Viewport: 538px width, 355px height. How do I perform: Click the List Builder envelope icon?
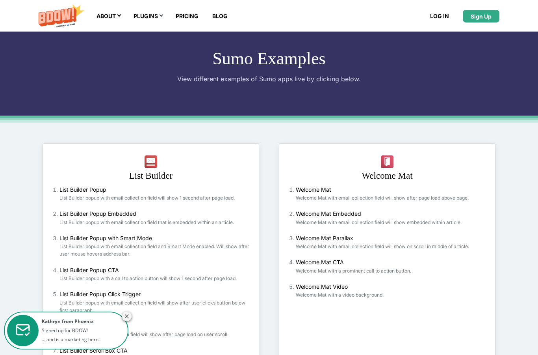pos(151,162)
